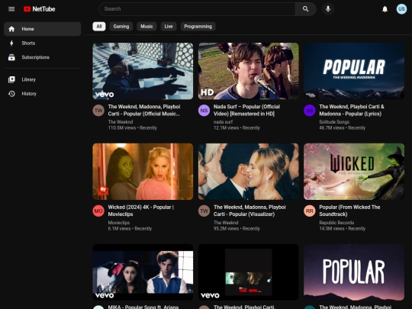
Task: Open The Idol vevo video thumbnail
Action: (x=248, y=272)
